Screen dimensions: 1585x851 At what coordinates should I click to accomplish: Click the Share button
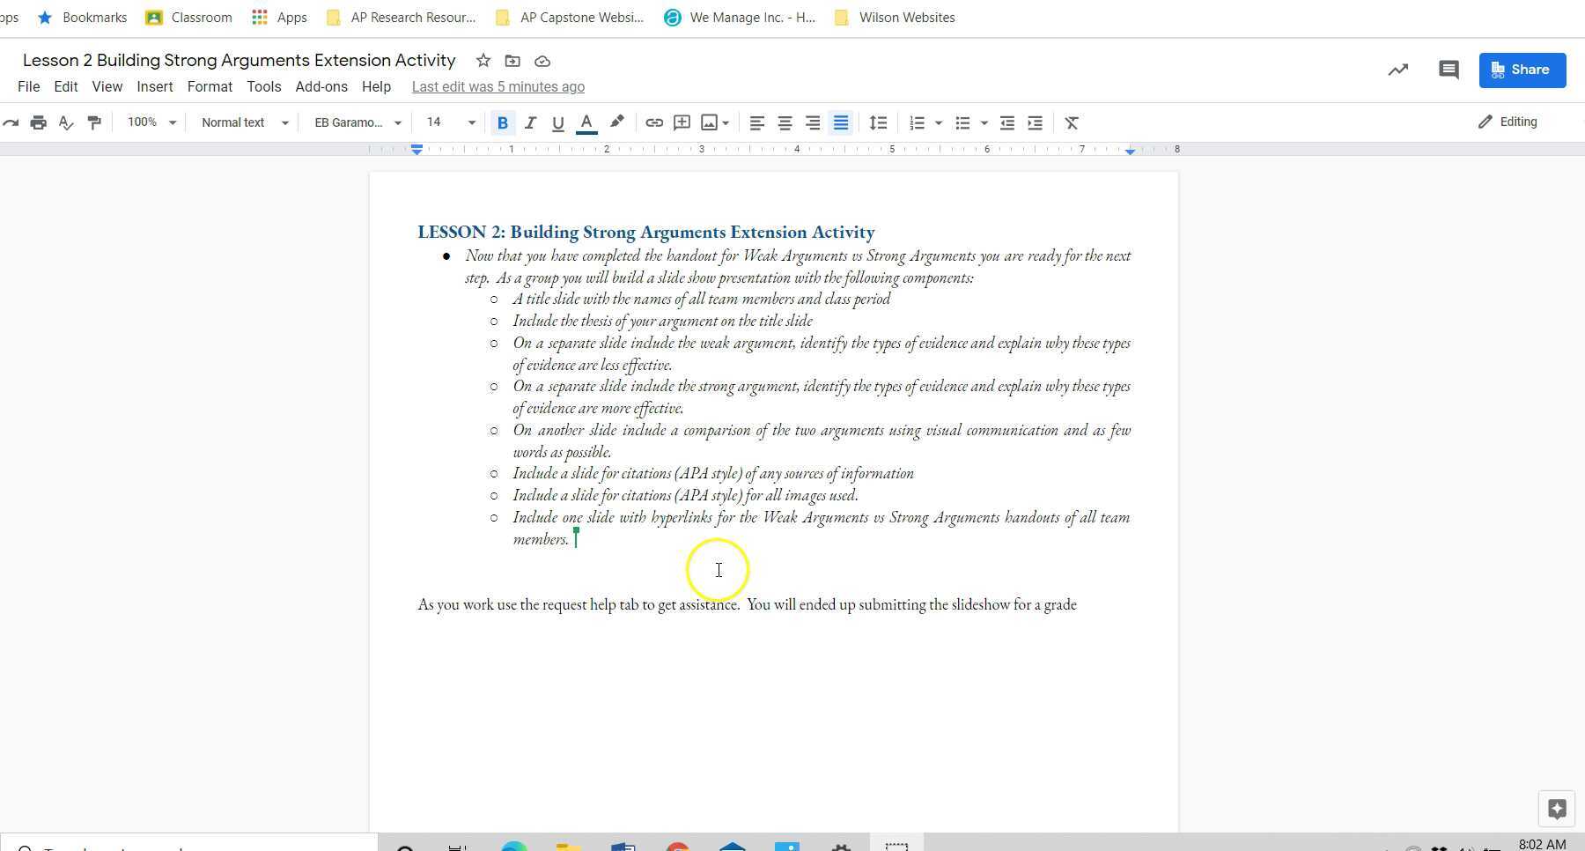click(1522, 70)
